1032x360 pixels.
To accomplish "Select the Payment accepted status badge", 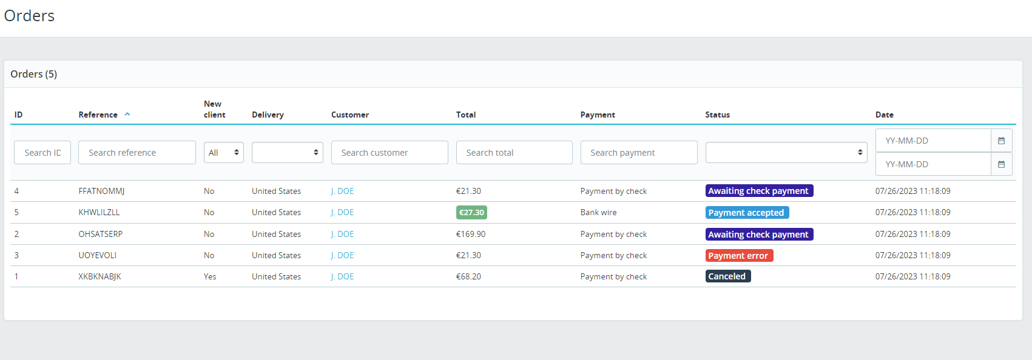I will point(747,213).
